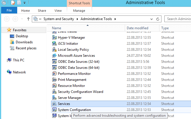Click the Desktop icon in Favorites
The image size is (191, 119).
coord(12,36)
